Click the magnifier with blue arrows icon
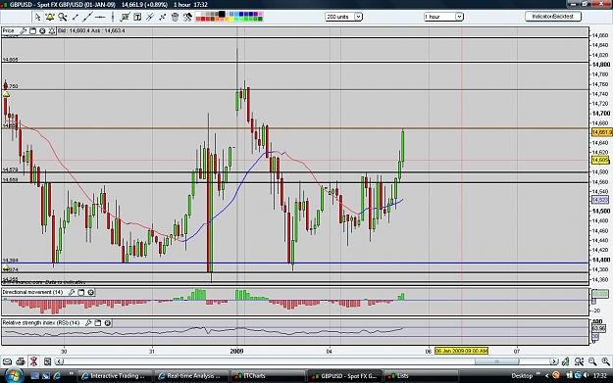Image resolution: width=613 pixels, height=383 pixels. (x=579, y=361)
